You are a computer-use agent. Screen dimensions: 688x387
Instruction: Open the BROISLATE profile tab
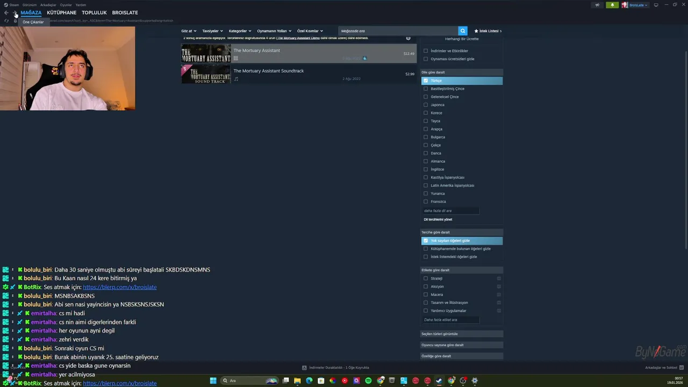(x=125, y=13)
